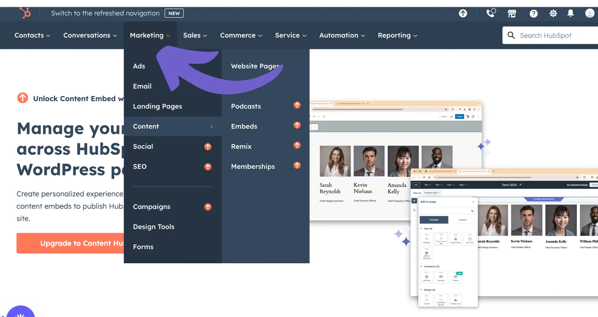Collapse the Marketing menu
This screenshot has height=317, width=598.
150,35
